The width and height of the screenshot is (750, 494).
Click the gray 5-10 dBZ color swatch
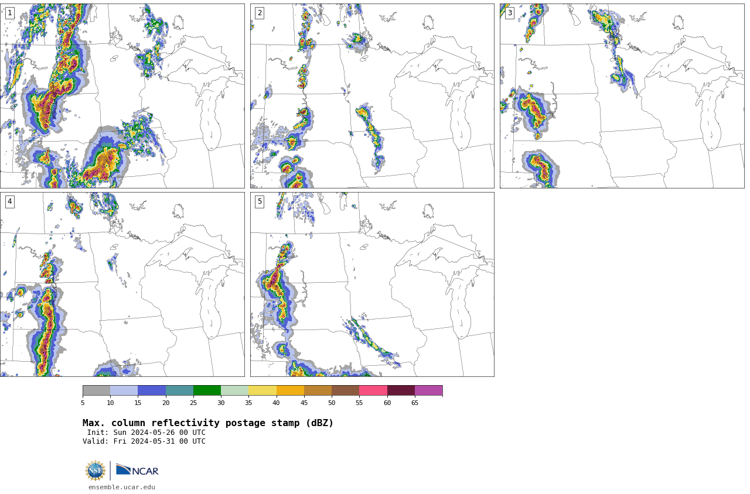coord(97,390)
